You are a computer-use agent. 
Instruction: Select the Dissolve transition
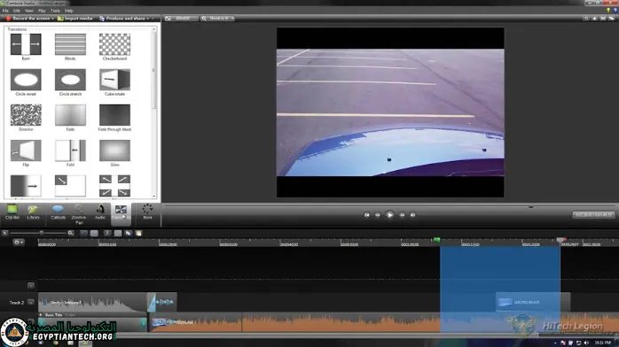point(26,115)
